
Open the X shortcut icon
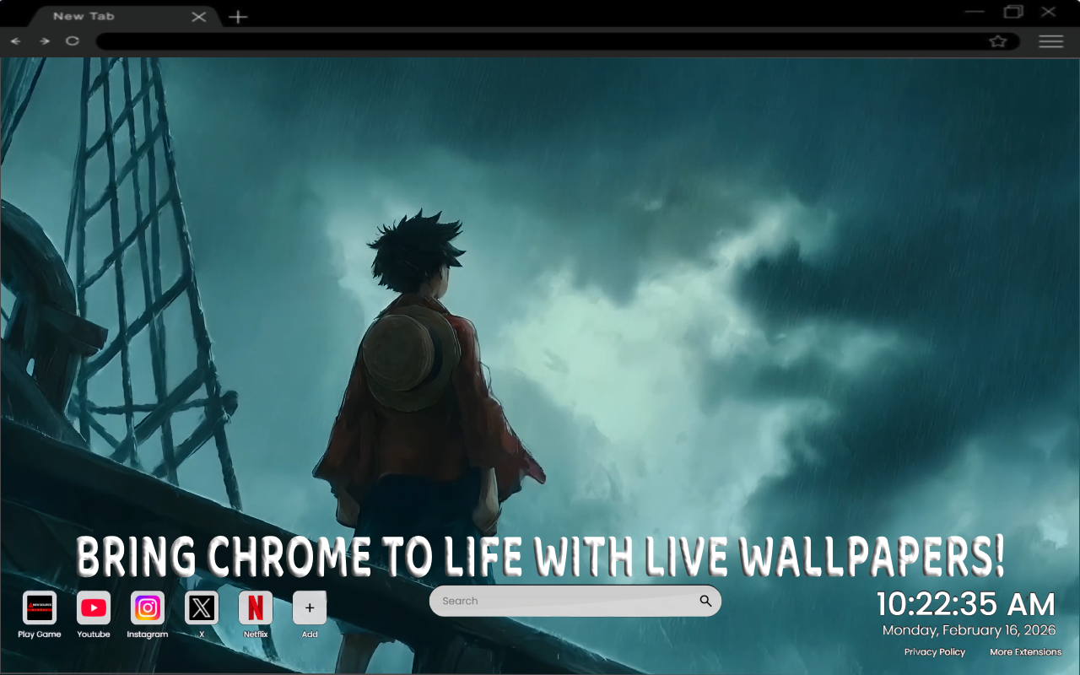click(x=202, y=607)
